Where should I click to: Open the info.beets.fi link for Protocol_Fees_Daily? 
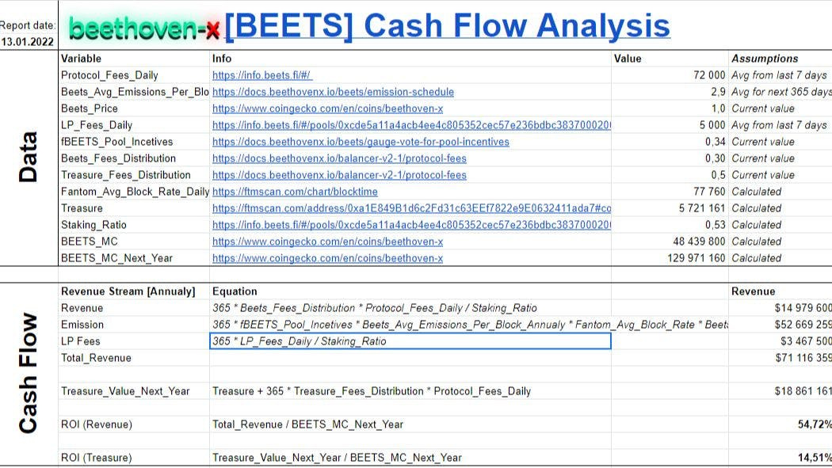pos(261,75)
